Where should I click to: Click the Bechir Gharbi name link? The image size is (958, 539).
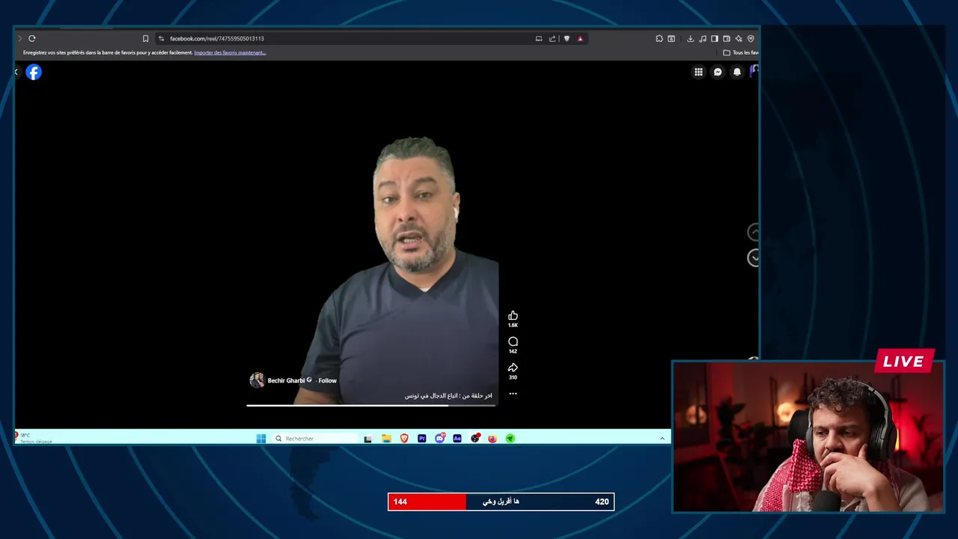[x=286, y=380]
